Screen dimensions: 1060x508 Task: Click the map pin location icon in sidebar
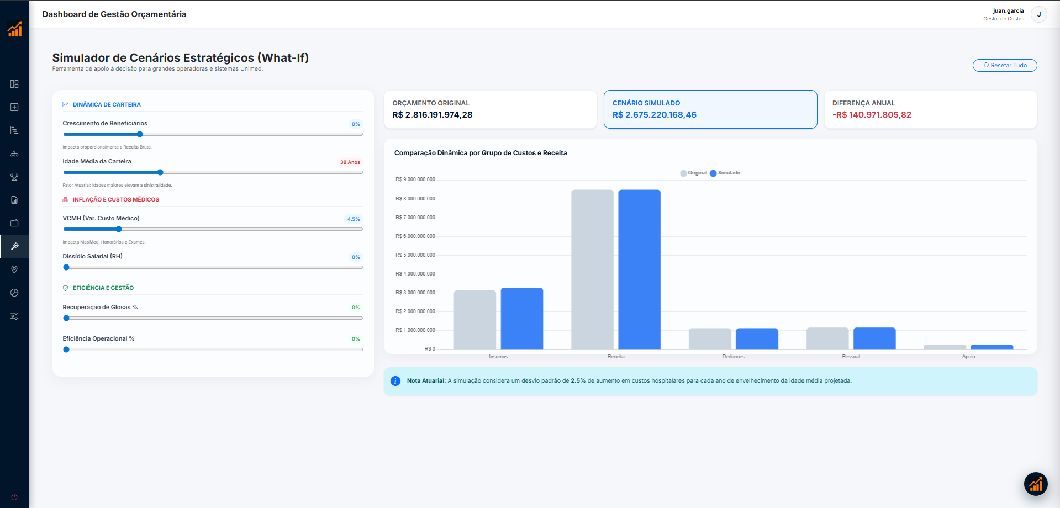pos(14,269)
